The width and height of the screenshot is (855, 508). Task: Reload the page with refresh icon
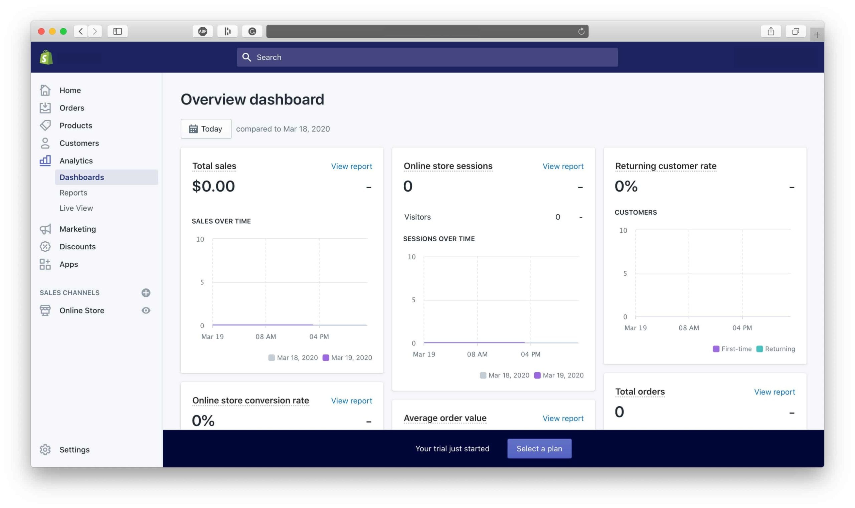[581, 31]
